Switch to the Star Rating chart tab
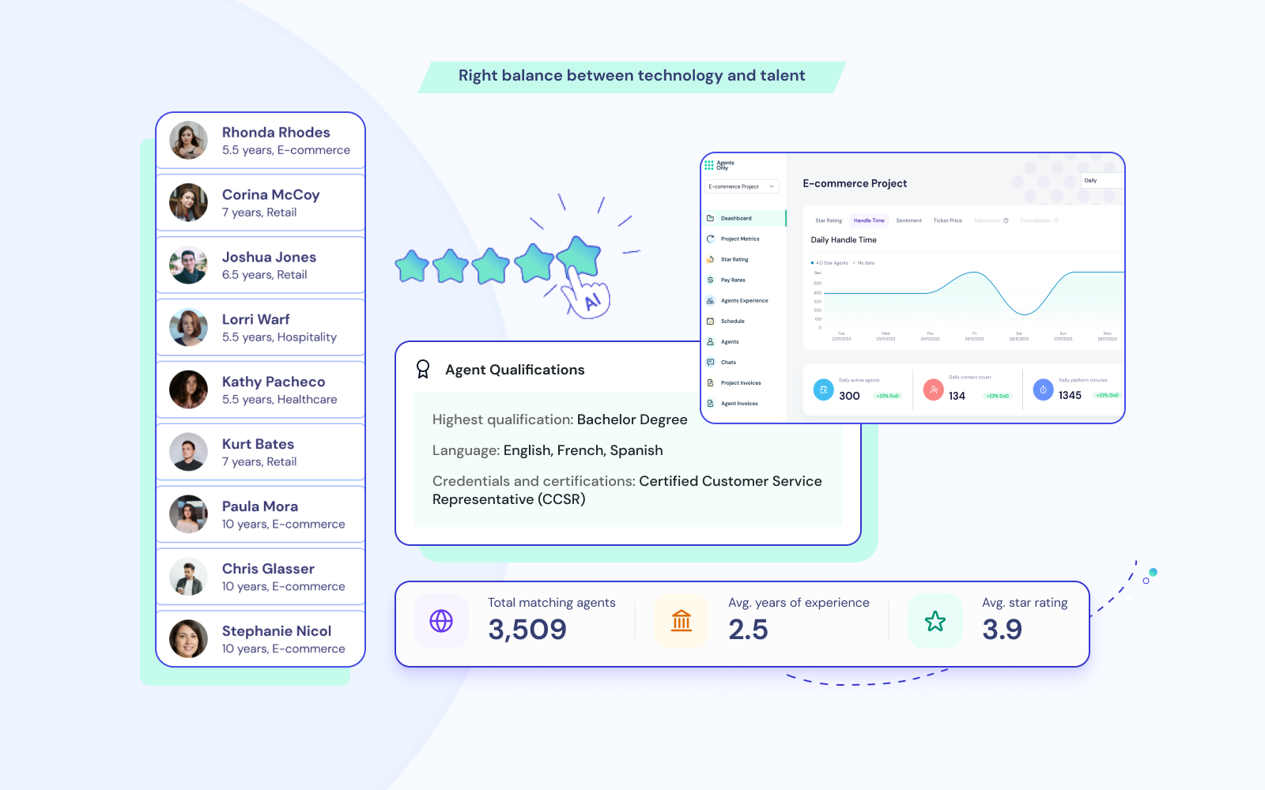This screenshot has width=1265, height=790. [x=829, y=220]
